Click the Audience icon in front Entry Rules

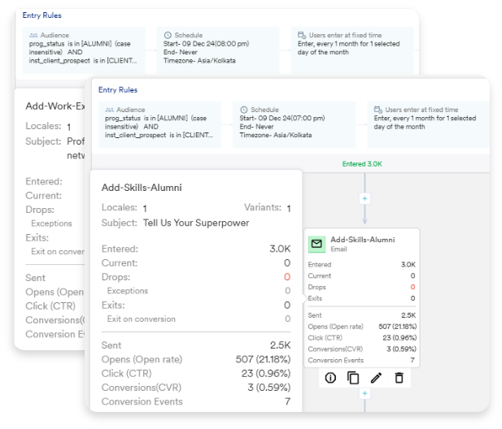(110, 110)
